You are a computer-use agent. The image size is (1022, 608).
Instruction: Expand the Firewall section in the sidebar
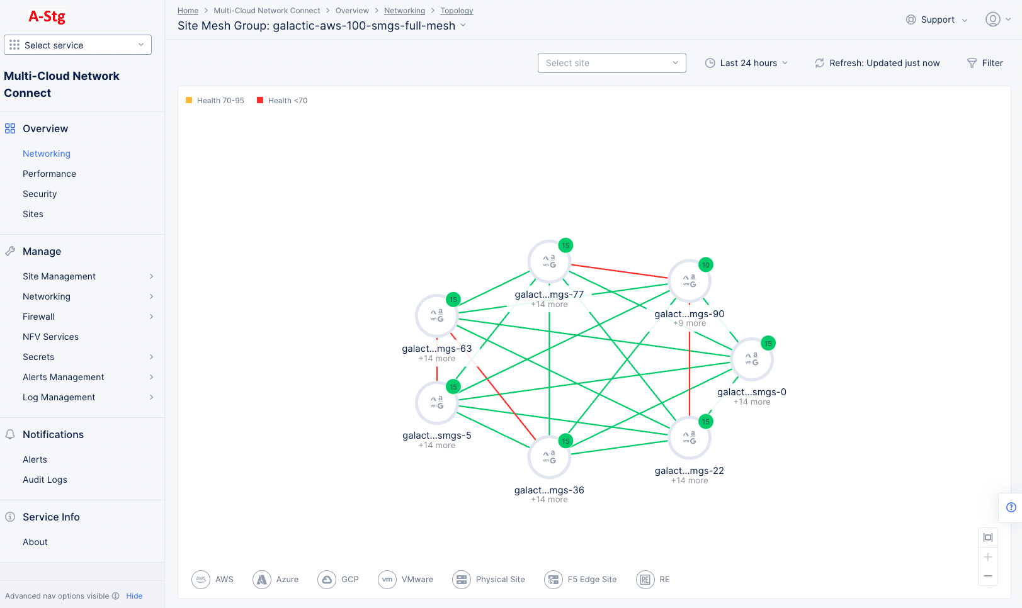38,317
